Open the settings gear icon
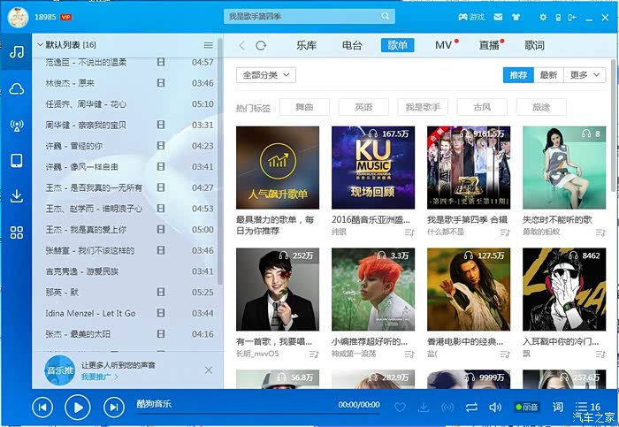The height and width of the screenshot is (427, 619). point(543,18)
